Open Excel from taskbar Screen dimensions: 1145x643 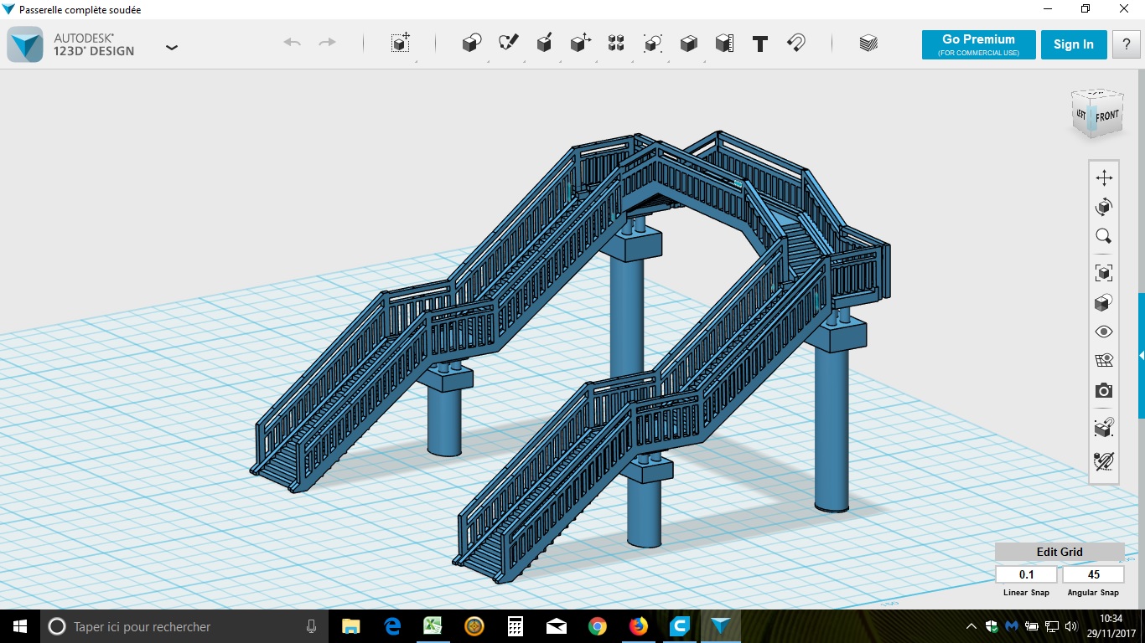[x=433, y=626]
